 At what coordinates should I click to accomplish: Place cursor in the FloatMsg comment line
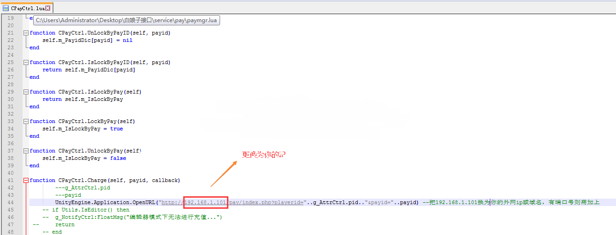point(138,217)
